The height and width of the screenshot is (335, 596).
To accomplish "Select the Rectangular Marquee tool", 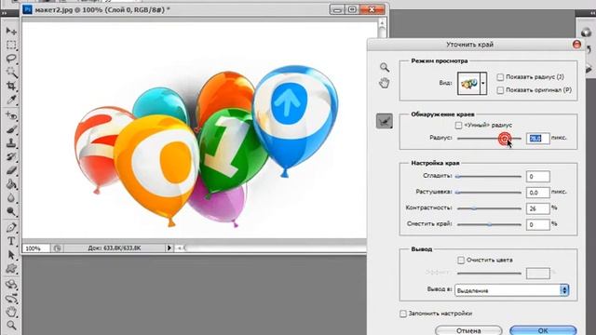I will 11,45.
